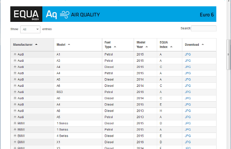Click Audi manufacturer cell in A3 row
The height and width of the screenshot is (149, 231).
coord(21,61)
